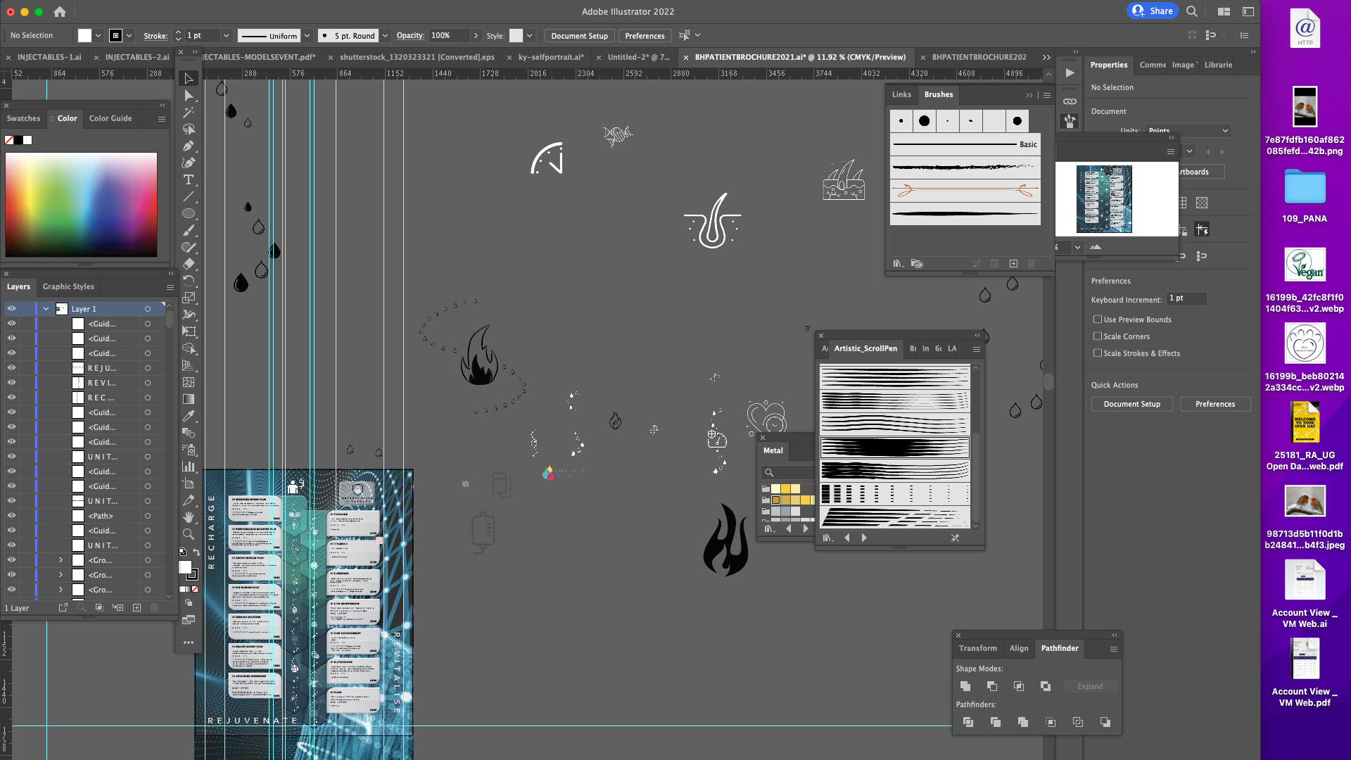Activate the Type tool
The height and width of the screenshot is (760, 1351).
[189, 180]
